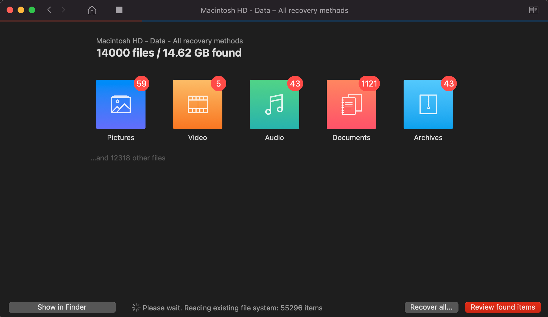Click the Show in Finder button

click(x=62, y=307)
